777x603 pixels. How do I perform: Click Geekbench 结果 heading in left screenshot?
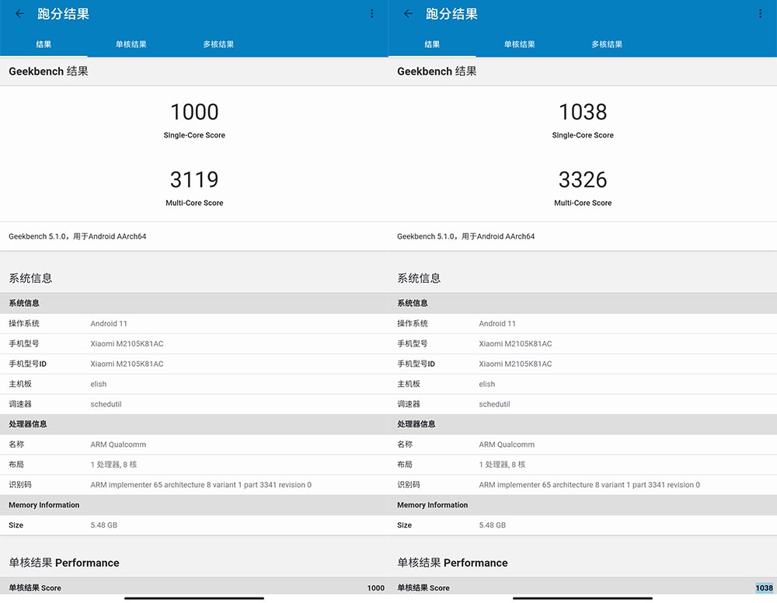click(x=48, y=71)
